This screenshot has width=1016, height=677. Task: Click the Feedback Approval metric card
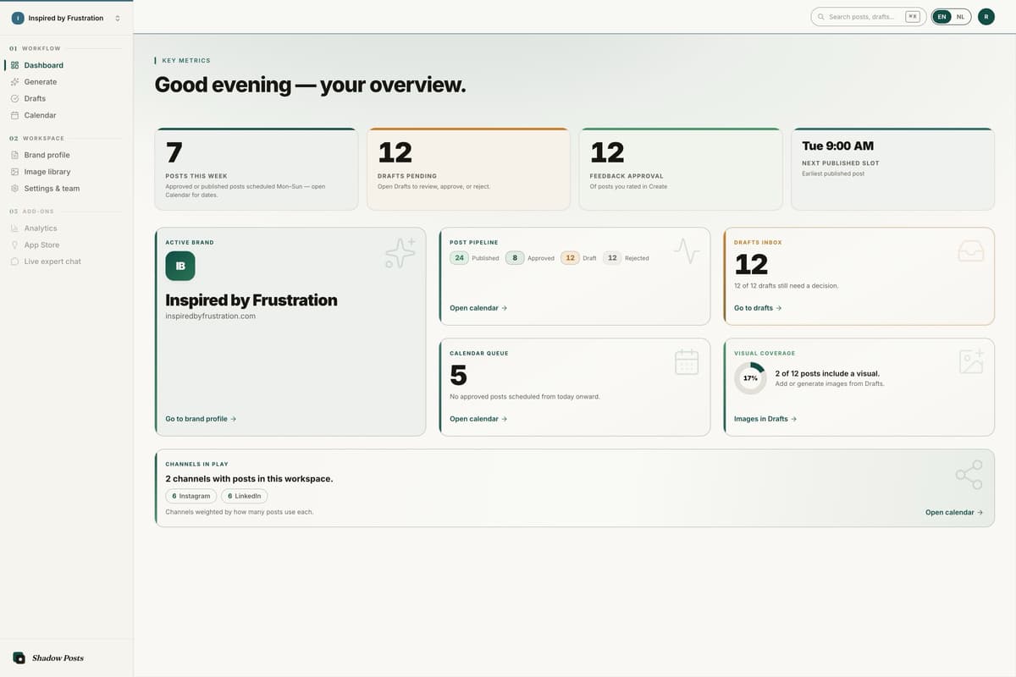pyautogui.click(x=681, y=169)
